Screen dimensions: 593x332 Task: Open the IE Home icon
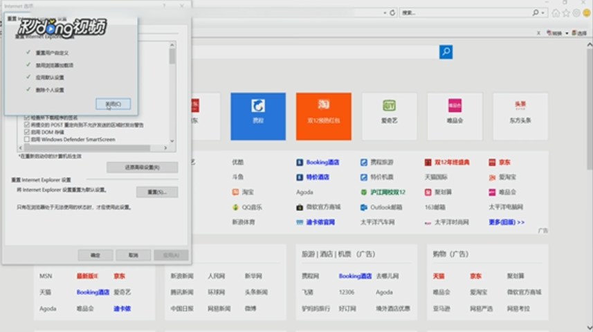(556, 13)
